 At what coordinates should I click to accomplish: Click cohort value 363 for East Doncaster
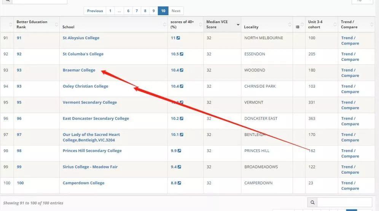(x=312, y=118)
